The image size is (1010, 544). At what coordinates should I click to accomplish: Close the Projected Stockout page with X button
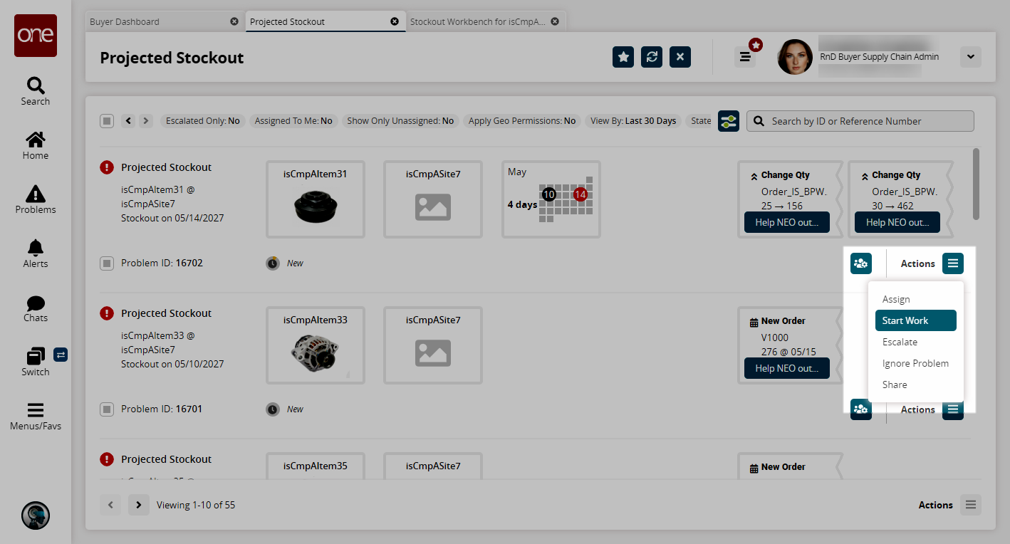click(680, 57)
